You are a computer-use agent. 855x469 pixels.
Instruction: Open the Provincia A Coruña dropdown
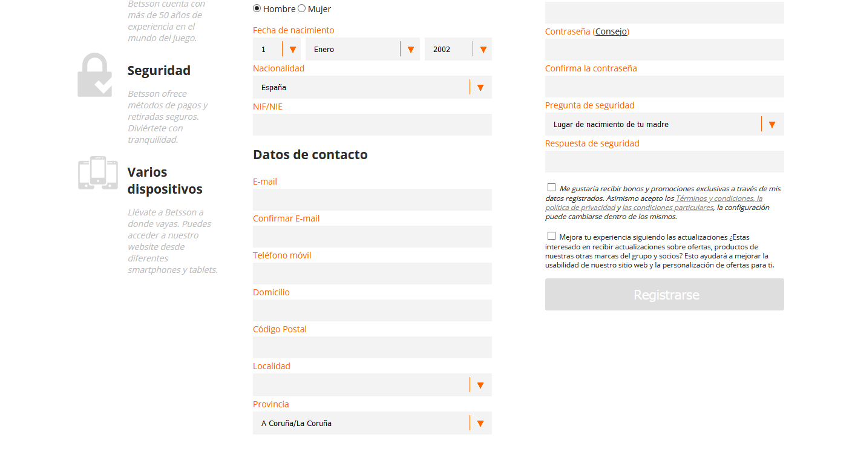click(x=372, y=424)
